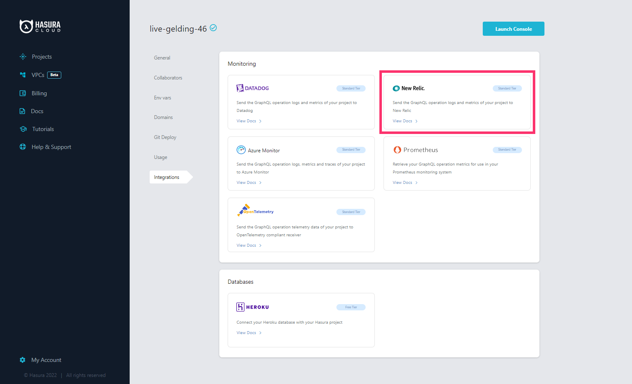Select the Integrations tab
This screenshot has width=632, height=384.
166,177
